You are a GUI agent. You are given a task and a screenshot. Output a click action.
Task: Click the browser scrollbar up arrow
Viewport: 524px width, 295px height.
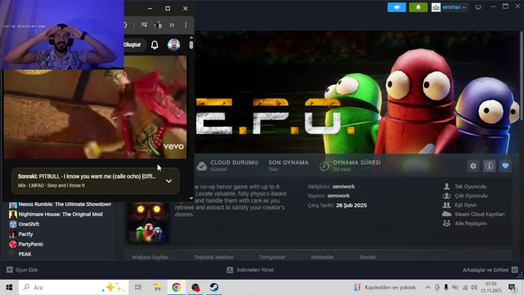pyautogui.click(x=191, y=38)
